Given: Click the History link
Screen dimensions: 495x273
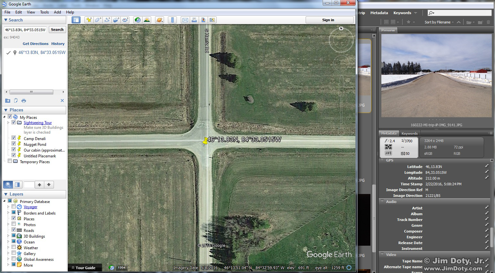Looking at the screenshot, I should coord(58,44).
